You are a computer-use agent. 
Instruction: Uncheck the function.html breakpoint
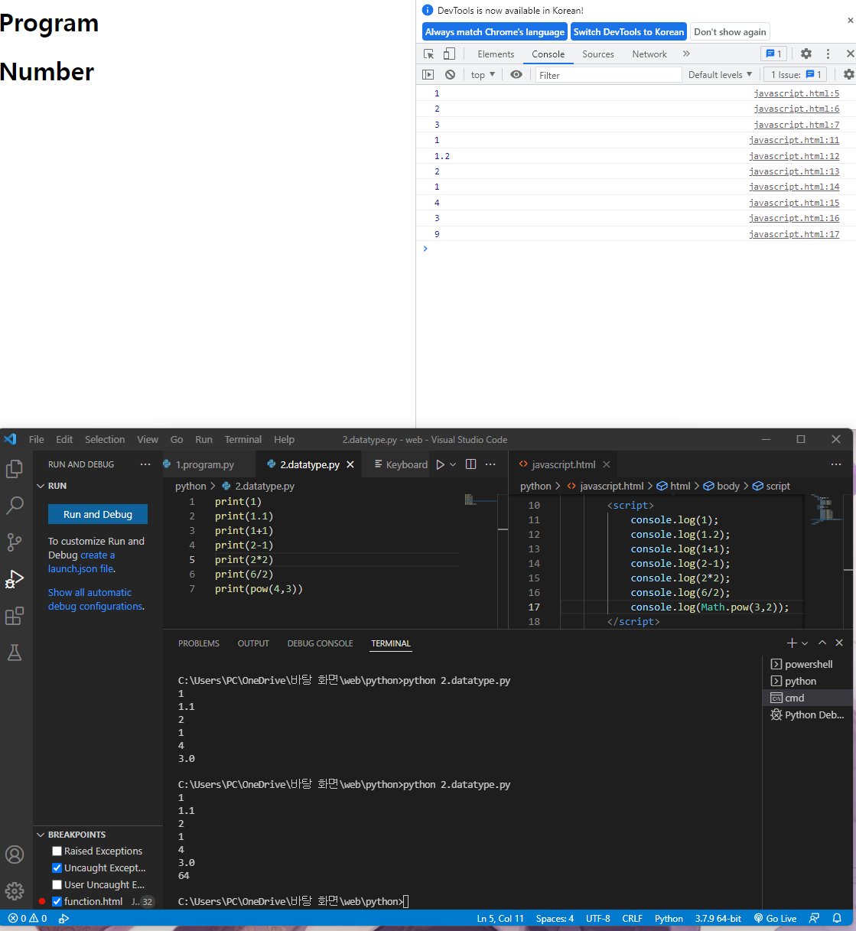[x=57, y=901]
